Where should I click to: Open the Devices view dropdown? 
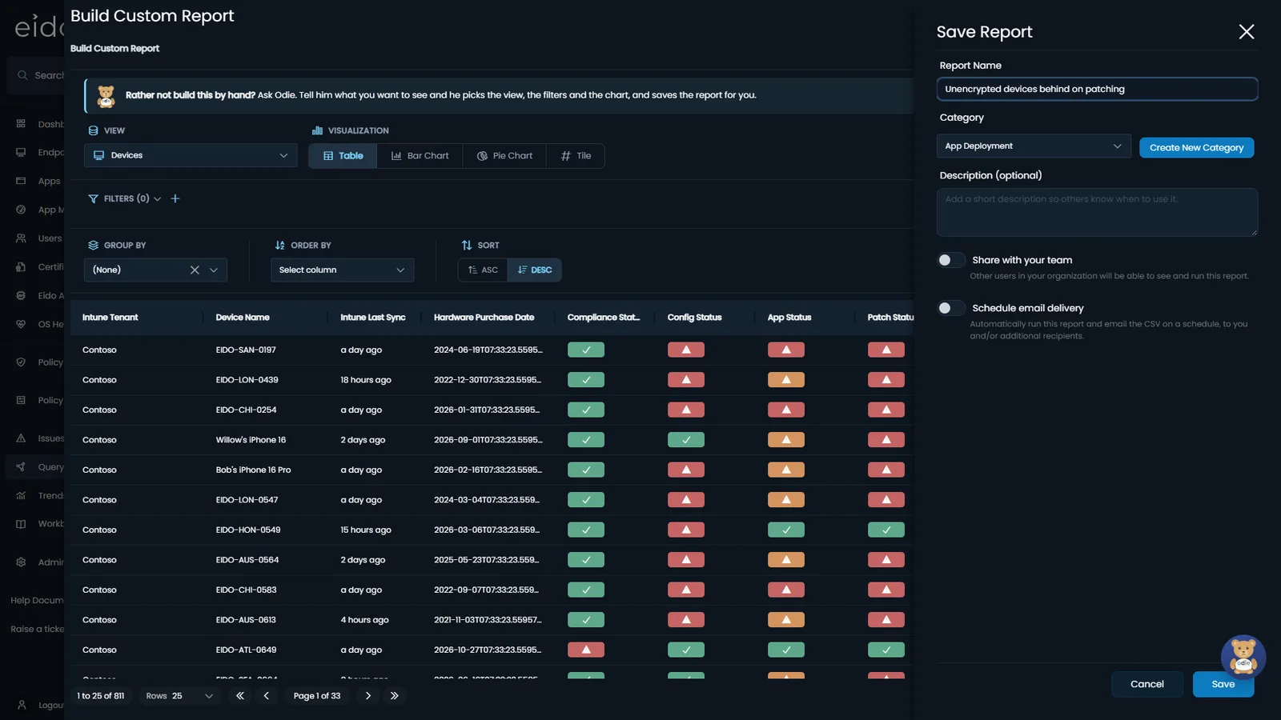click(x=191, y=155)
